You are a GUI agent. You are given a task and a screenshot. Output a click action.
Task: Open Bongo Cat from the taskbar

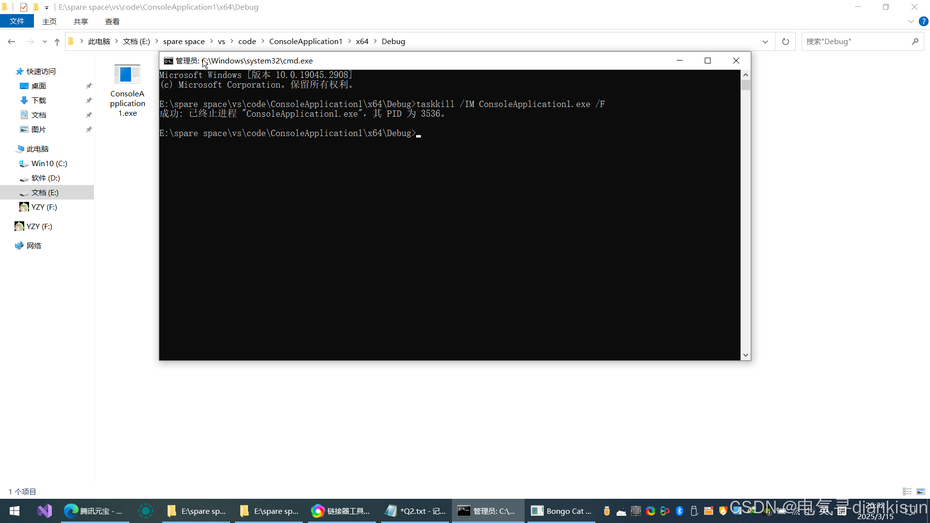[x=562, y=511]
